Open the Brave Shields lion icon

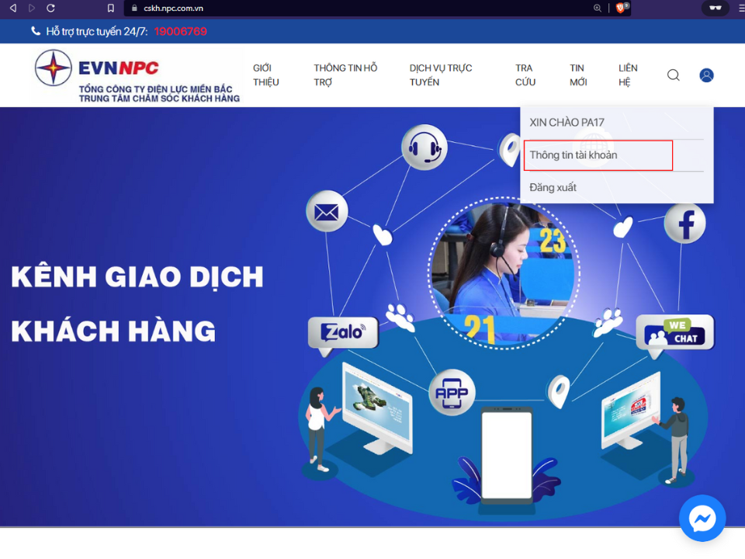[x=621, y=8]
